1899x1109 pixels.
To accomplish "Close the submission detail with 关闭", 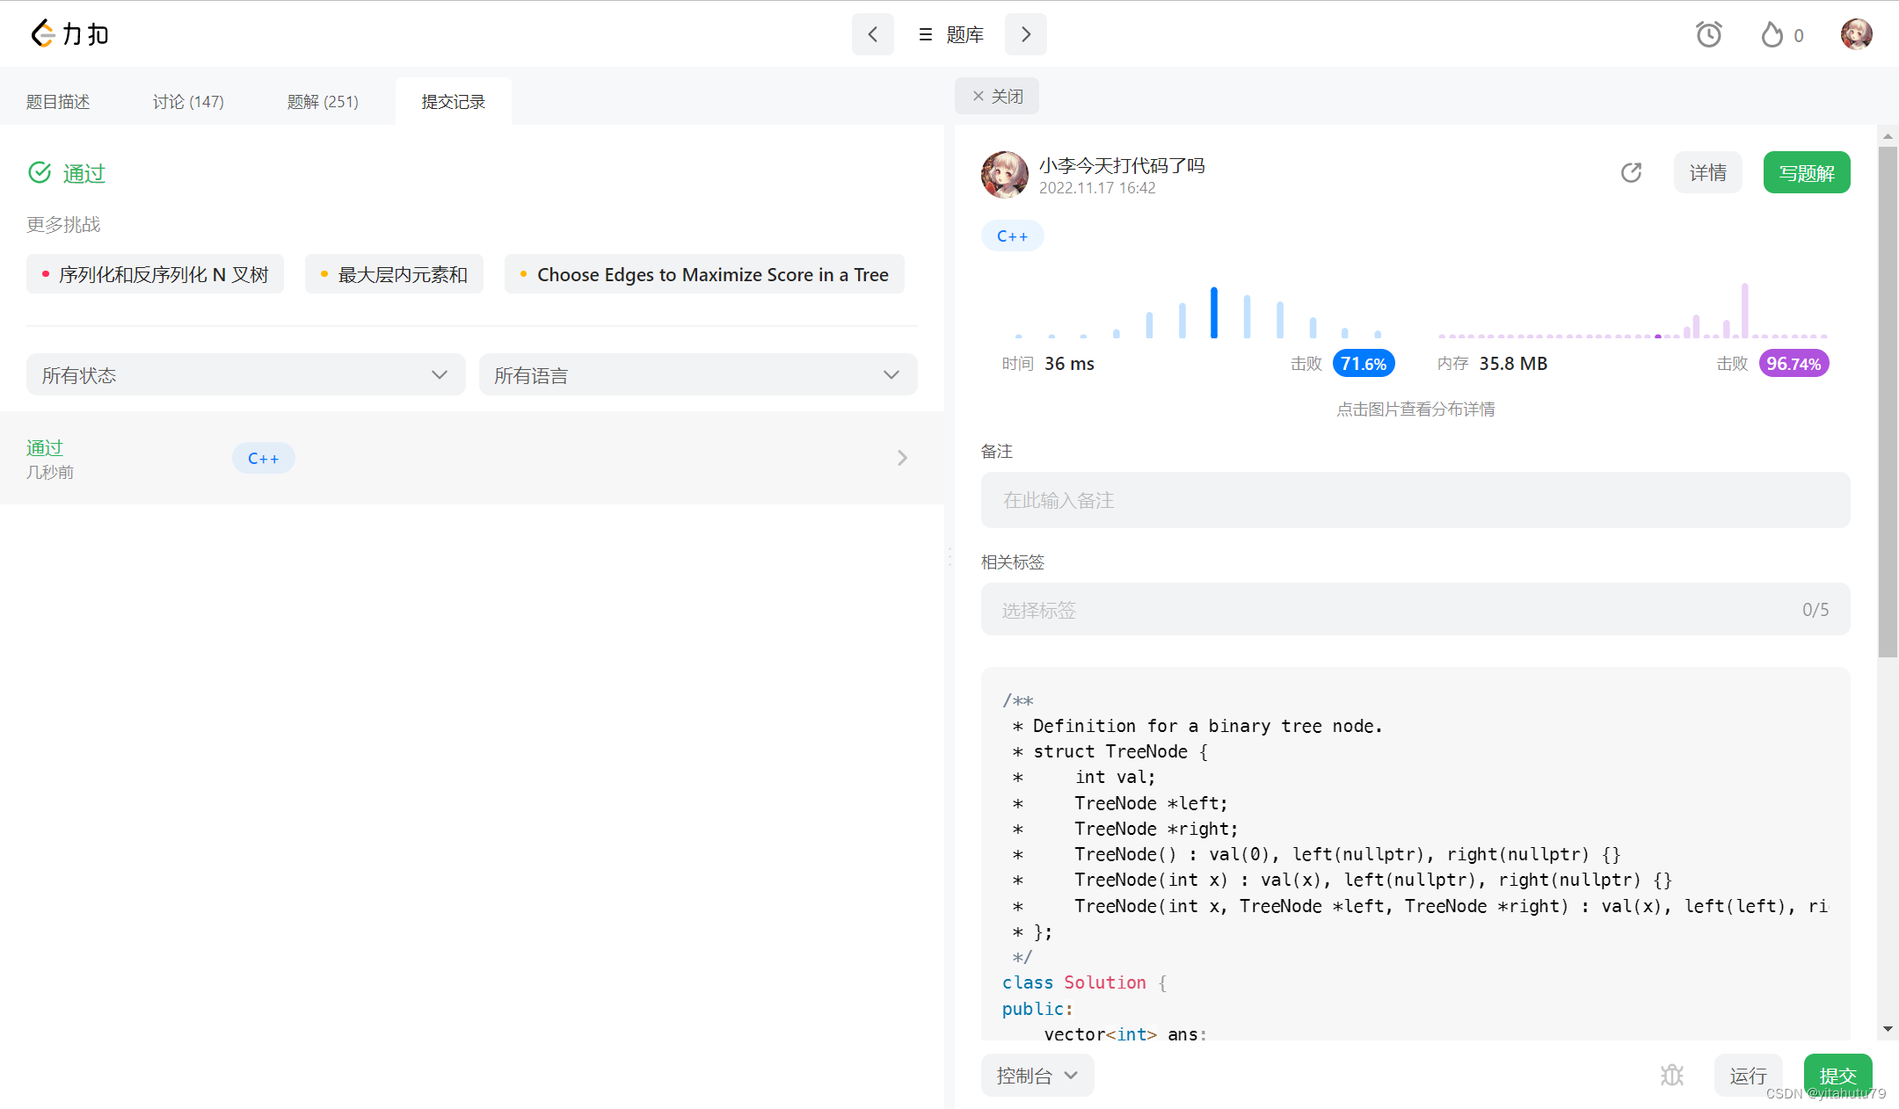I will tap(997, 96).
